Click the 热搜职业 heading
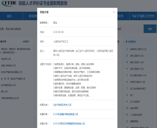The height and width of the screenshot is (128, 157). (x=132, y=42)
